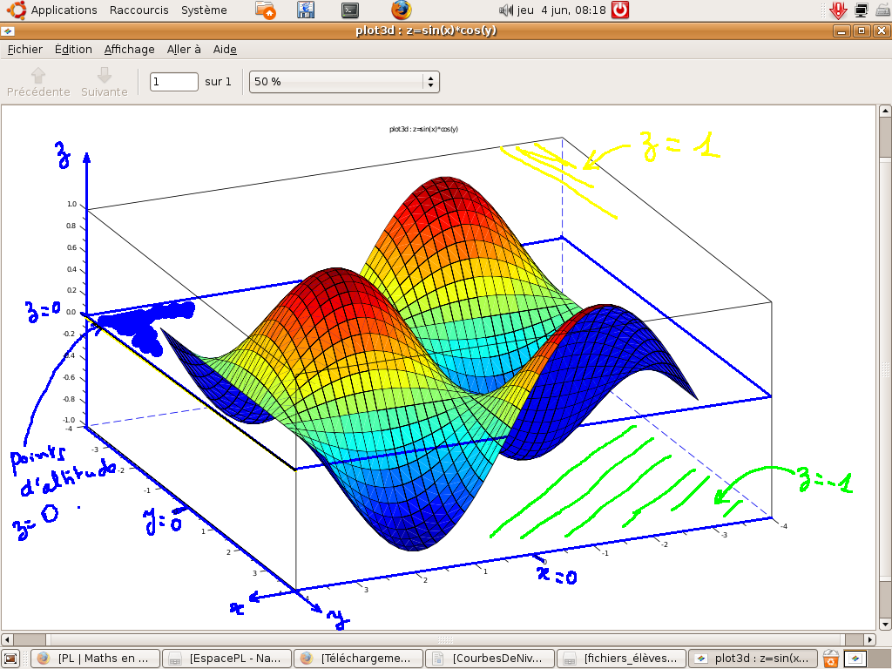Click the red power/shutdown icon
892x669 pixels.
click(619, 10)
